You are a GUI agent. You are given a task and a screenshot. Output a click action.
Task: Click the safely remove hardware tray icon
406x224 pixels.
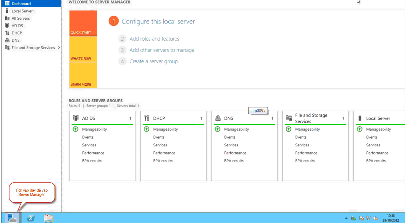(x=353, y=218)
